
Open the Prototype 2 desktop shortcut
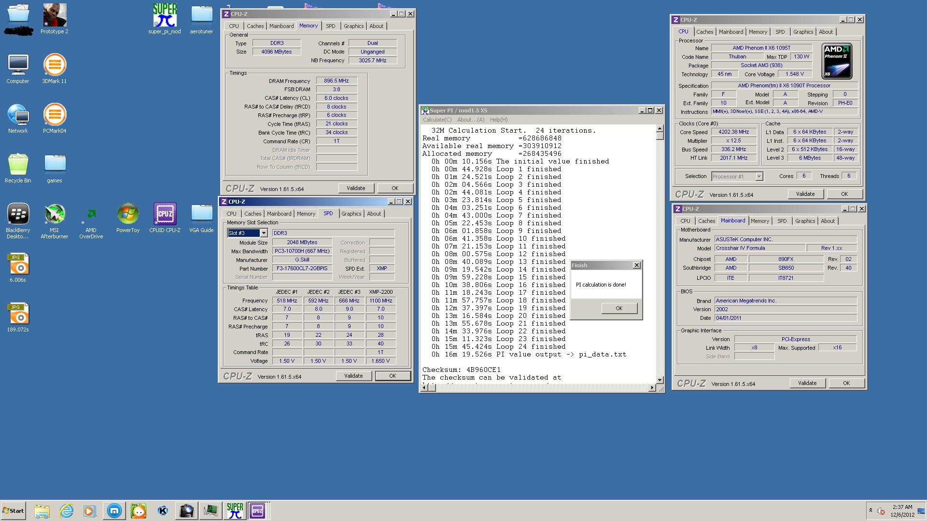click(x=55, y=18)
